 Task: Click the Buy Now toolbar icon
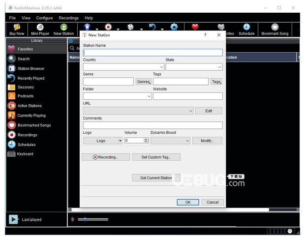coord(17,30)
